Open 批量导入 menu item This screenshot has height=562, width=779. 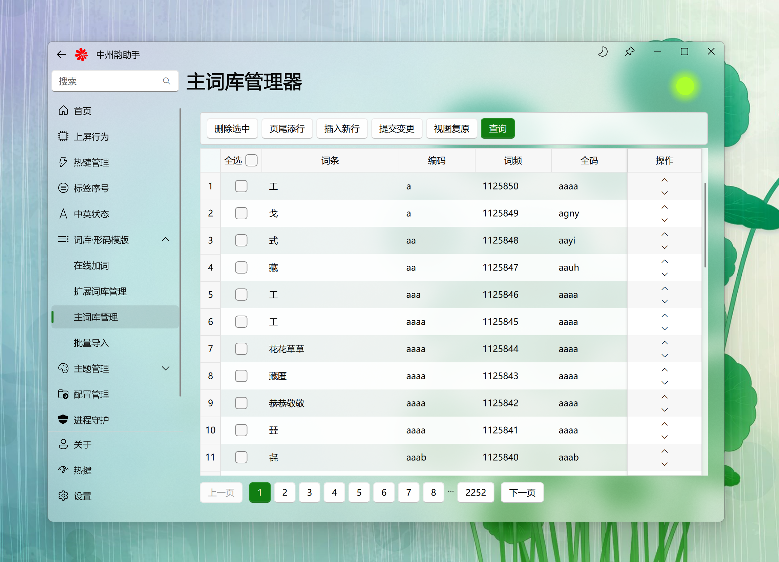coord(91,343)
